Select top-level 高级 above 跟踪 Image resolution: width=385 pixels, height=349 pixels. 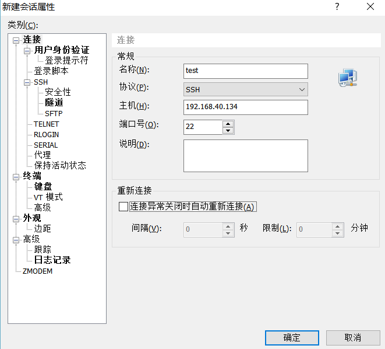tap(31, 239)
